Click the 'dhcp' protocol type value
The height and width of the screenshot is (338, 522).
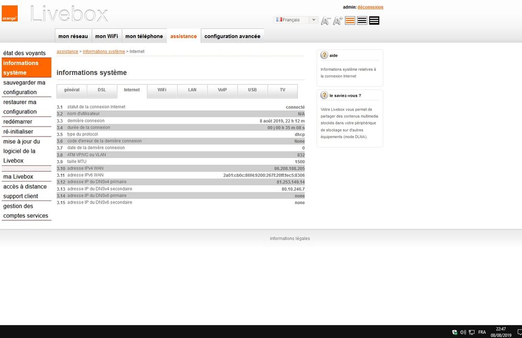tap(299, 134)
